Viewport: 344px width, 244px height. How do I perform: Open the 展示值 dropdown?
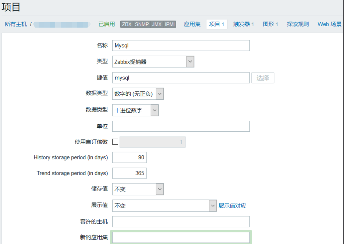click(213, 205)
